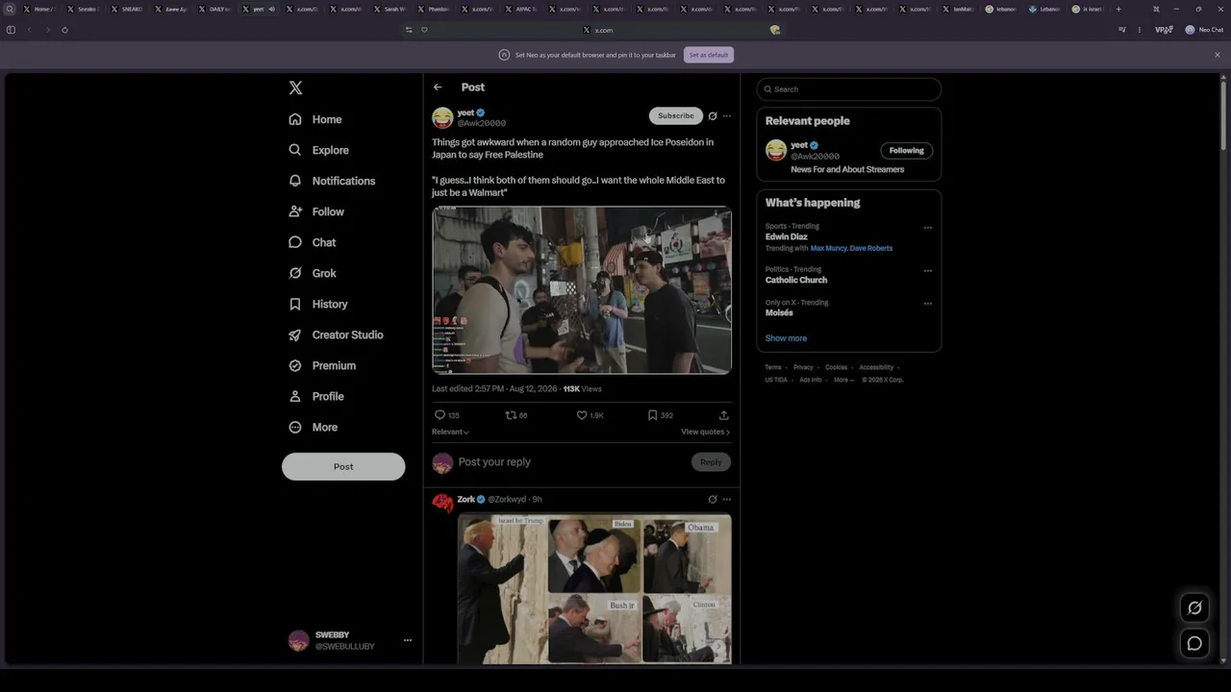Viewport: 1231px width, 692px height.
Task: Go back in the browser toolbar
Action: click(29, 30)
